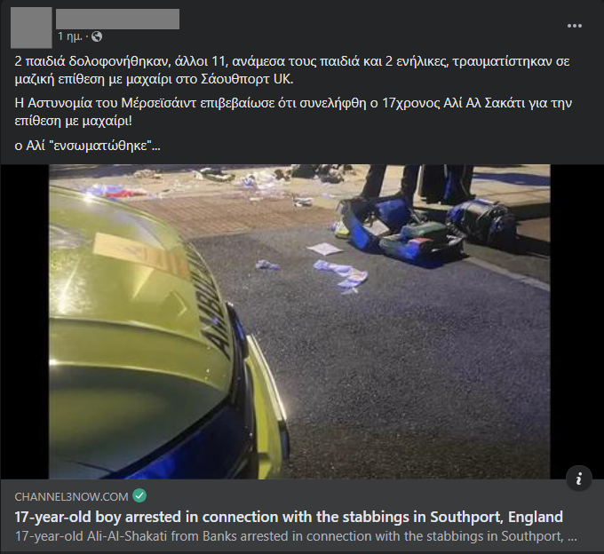This screenshot has width=604, height=554.
Task: Click the verified checkmark beside CHANNEL3NOW.COM
Action: [139, 496]
